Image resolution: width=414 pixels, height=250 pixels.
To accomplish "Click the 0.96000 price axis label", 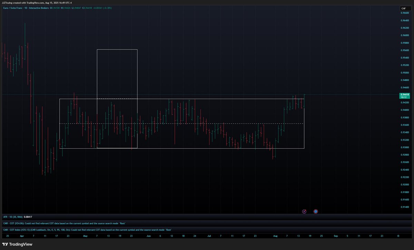I will pyautogui.click(x=405, y=35).
